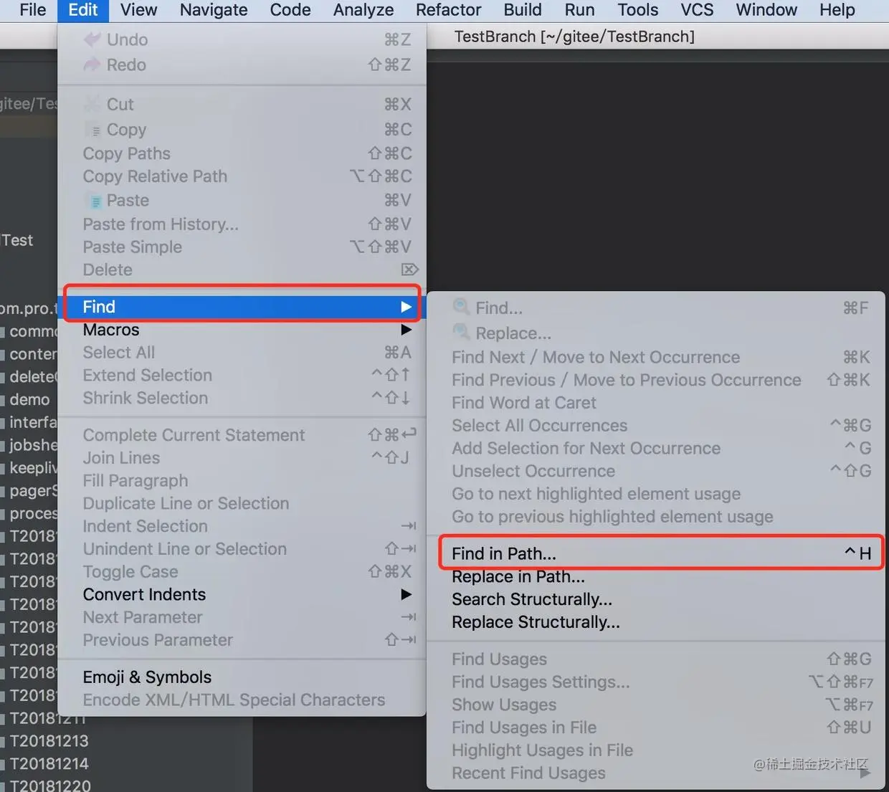Choose Search Structurally…
The image size is (889, 792).
[x=656, y=599]
